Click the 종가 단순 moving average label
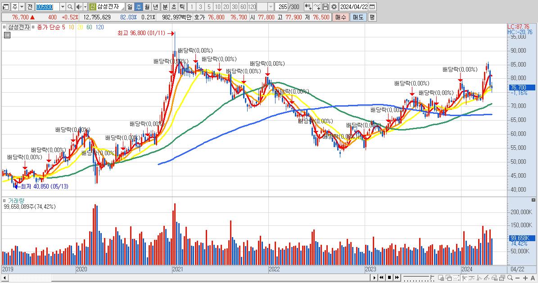This screenshot has width=538, height=283. coord(48,27)
